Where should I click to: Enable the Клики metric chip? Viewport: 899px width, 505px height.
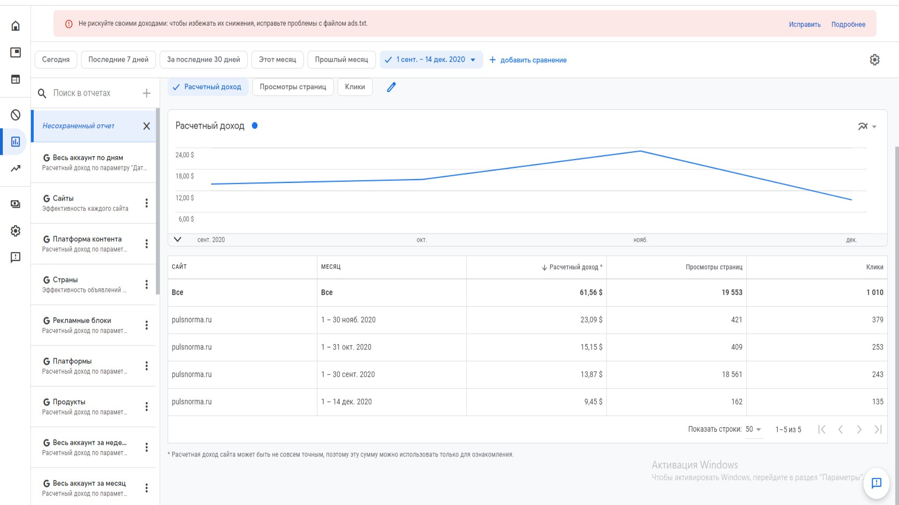pos(354,87)
